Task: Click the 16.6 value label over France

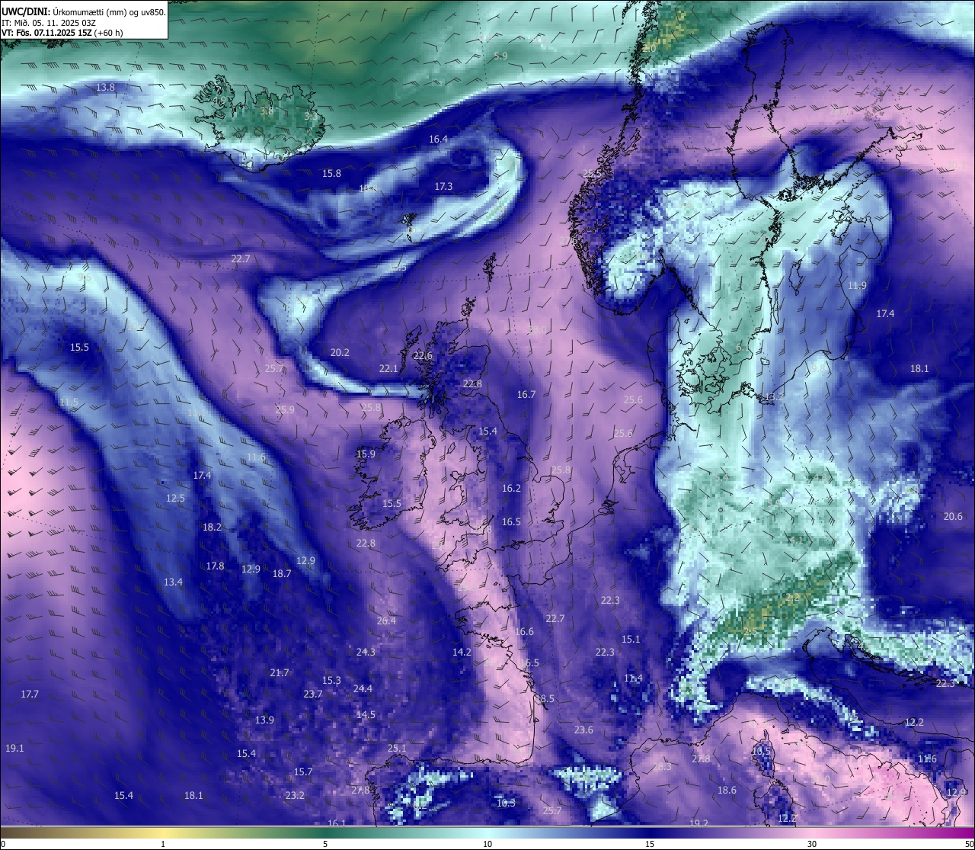Action: (x=524, y=632)
